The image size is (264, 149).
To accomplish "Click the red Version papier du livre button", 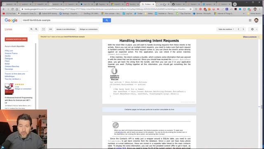I will 16,39.
